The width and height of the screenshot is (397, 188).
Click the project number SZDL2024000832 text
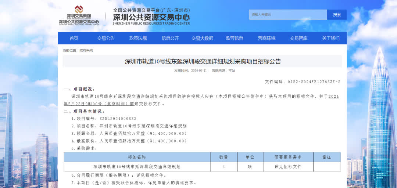pos(118,119)
